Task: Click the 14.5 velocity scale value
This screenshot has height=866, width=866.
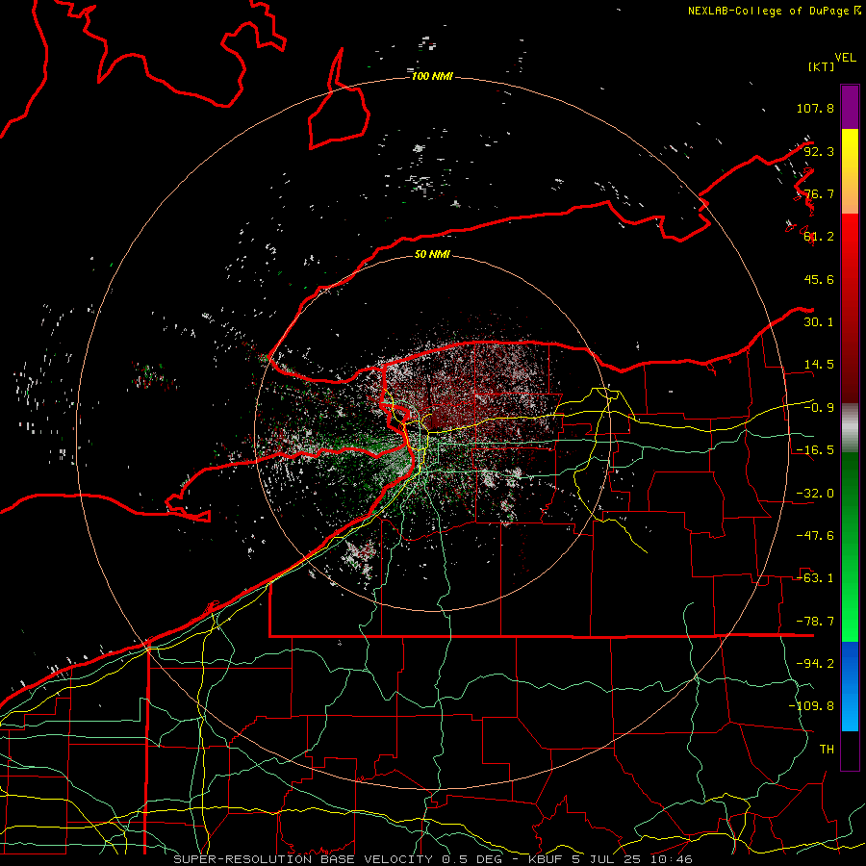Action: coord(819,365)
